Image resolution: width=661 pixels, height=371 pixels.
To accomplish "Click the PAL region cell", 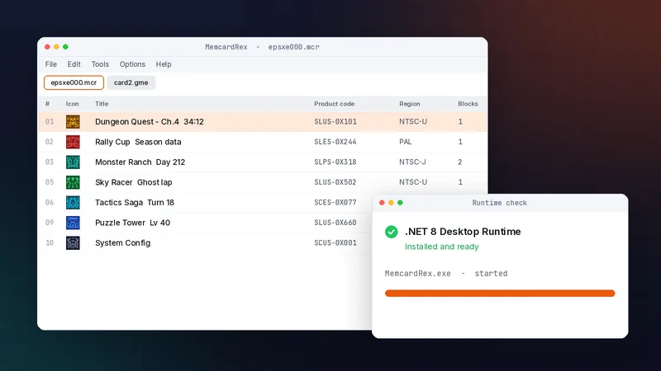I will 406,142.
